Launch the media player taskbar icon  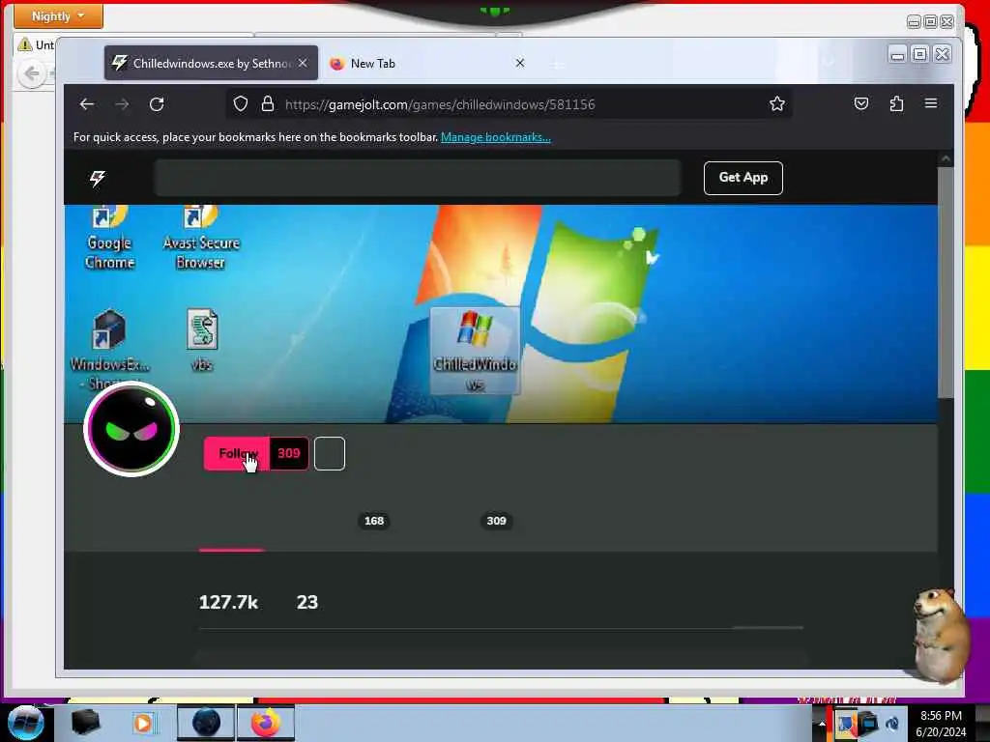pyautogui.click(x=144, y=723)
